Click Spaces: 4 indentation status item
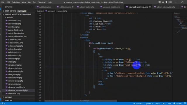Screen dimensions: 187x105 point(149,104)
